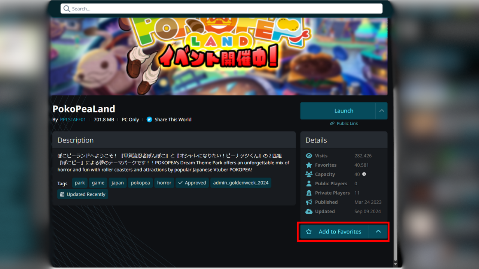Click the Details panel heading
The image size is (479, 269).
(x=316, y=140)
